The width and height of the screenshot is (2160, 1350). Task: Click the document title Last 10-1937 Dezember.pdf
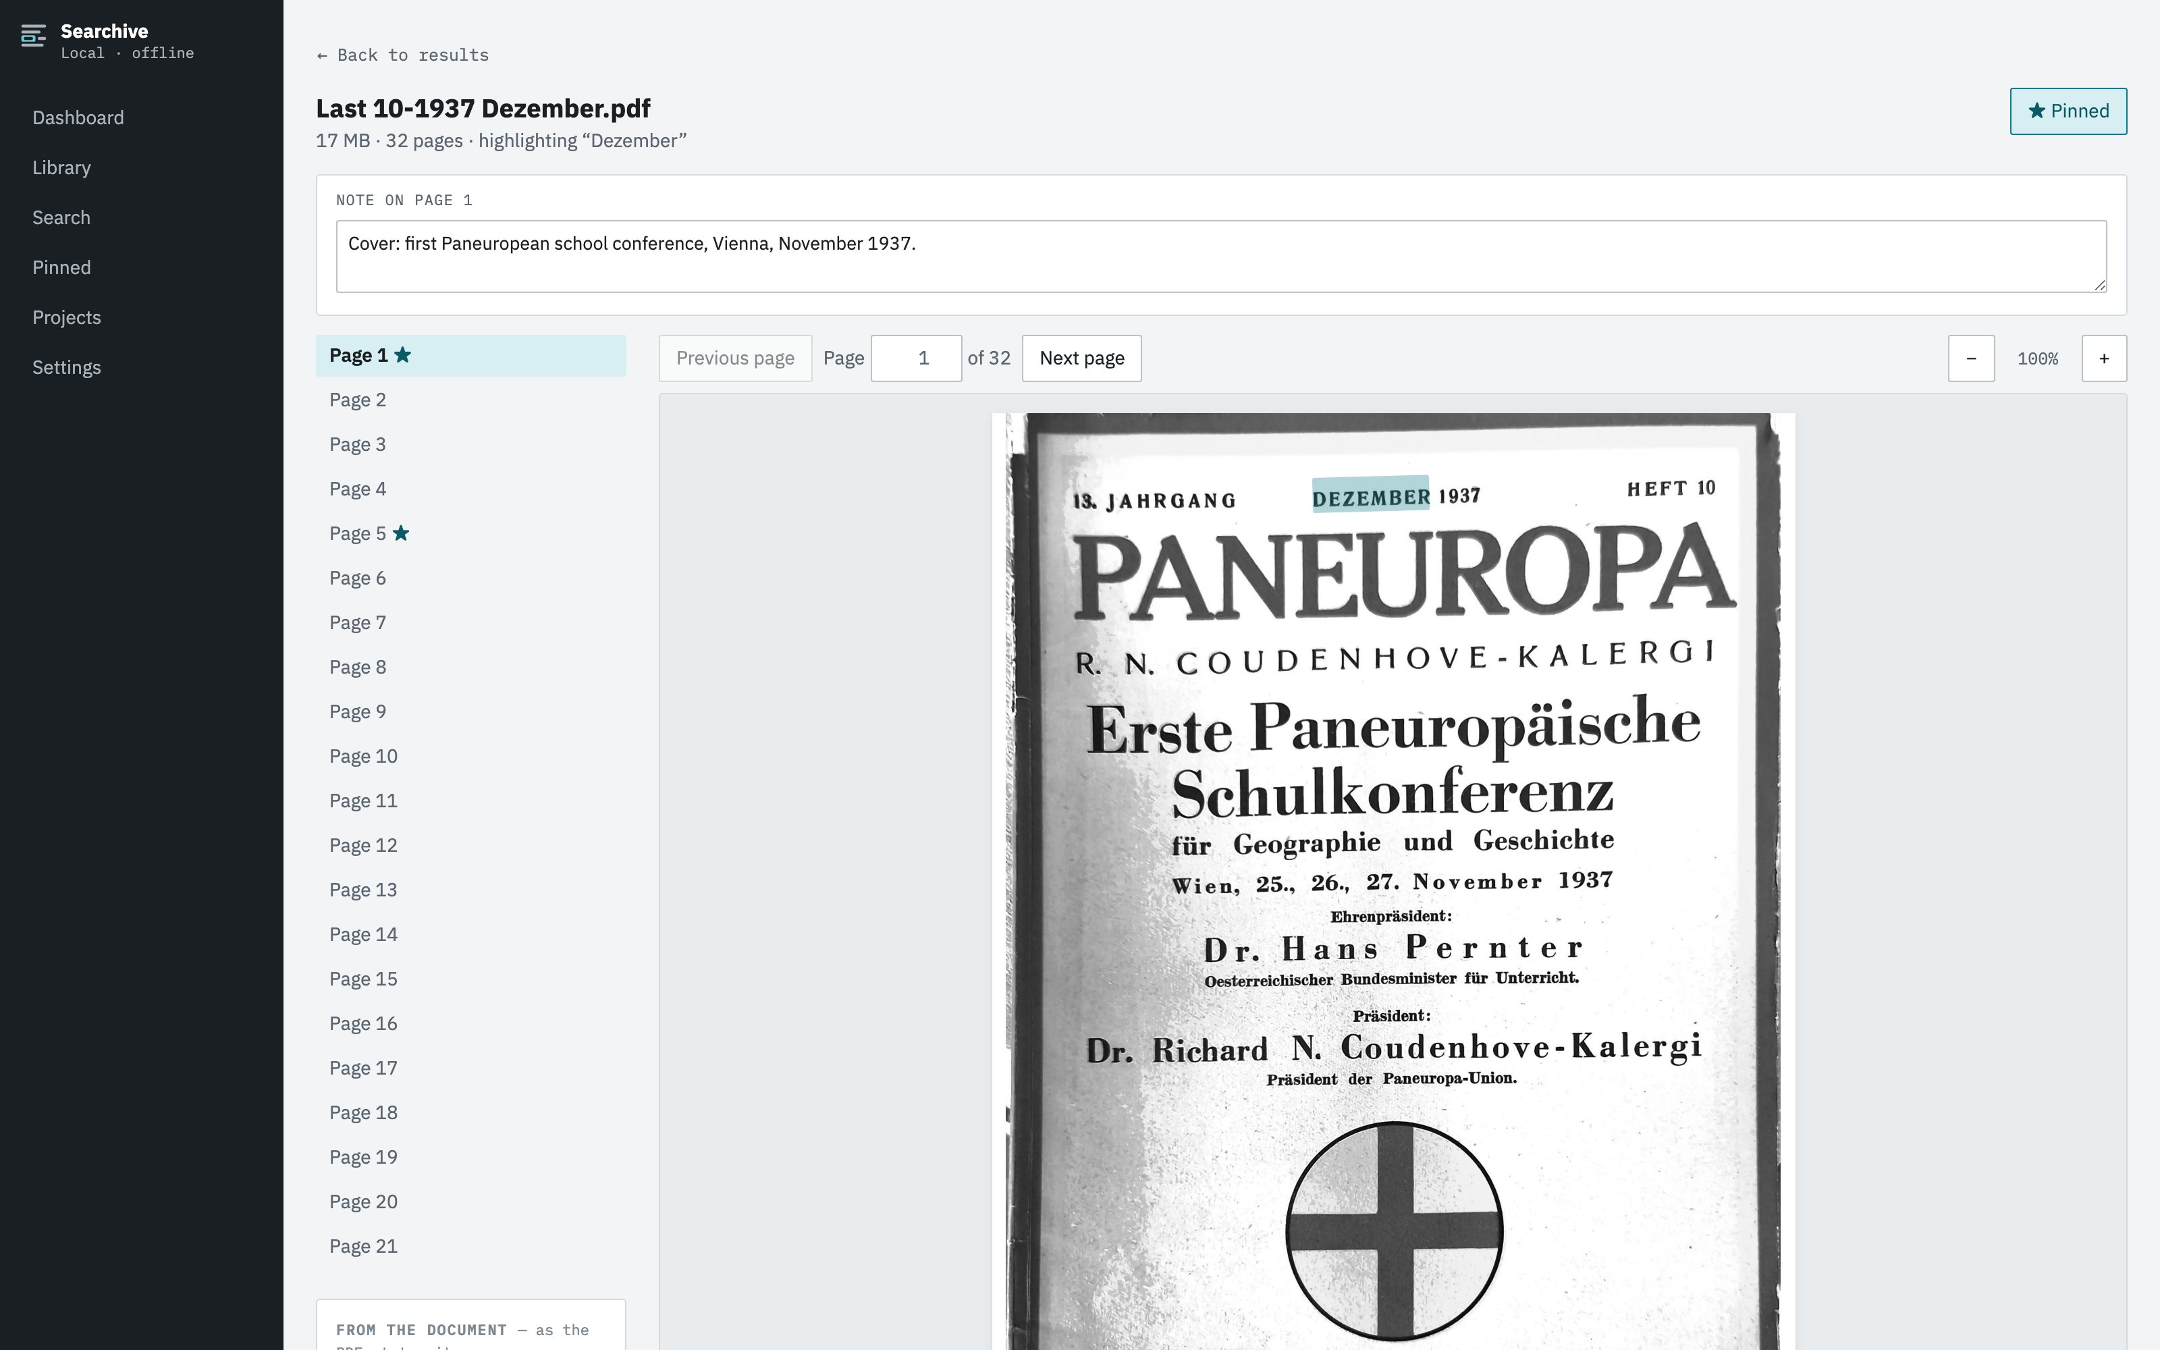point(483,109)
